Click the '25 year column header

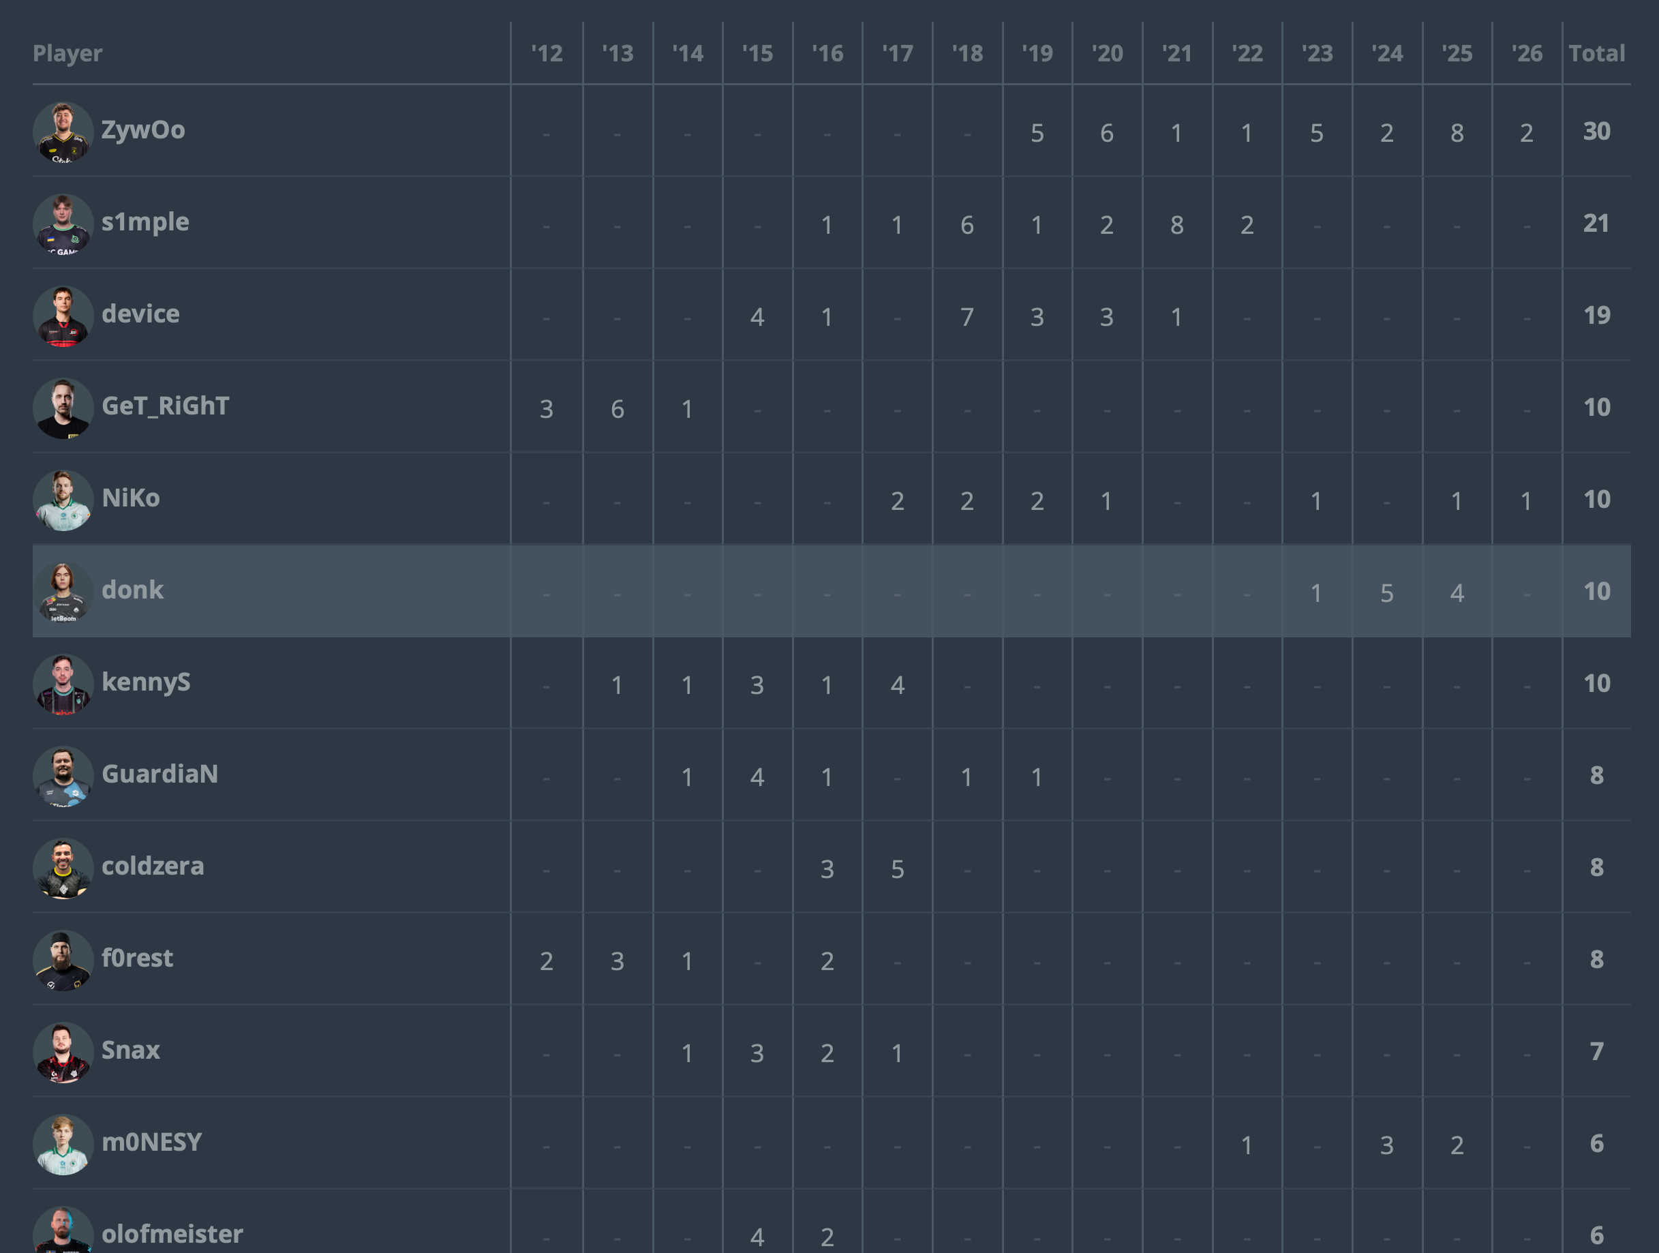(1457, 53)
